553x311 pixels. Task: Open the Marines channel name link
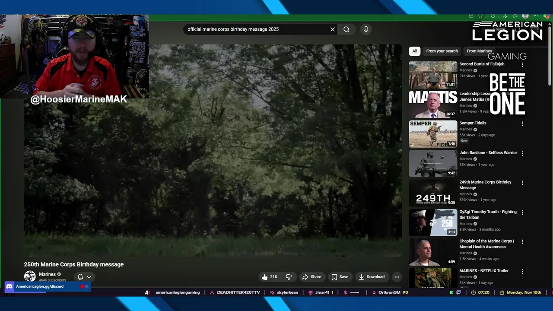(x=47, y=274)
